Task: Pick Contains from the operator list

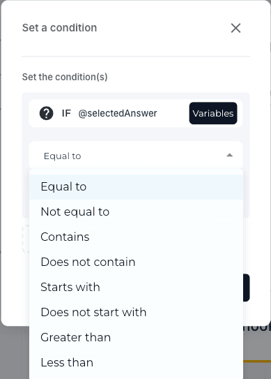Action: point(136,237)
